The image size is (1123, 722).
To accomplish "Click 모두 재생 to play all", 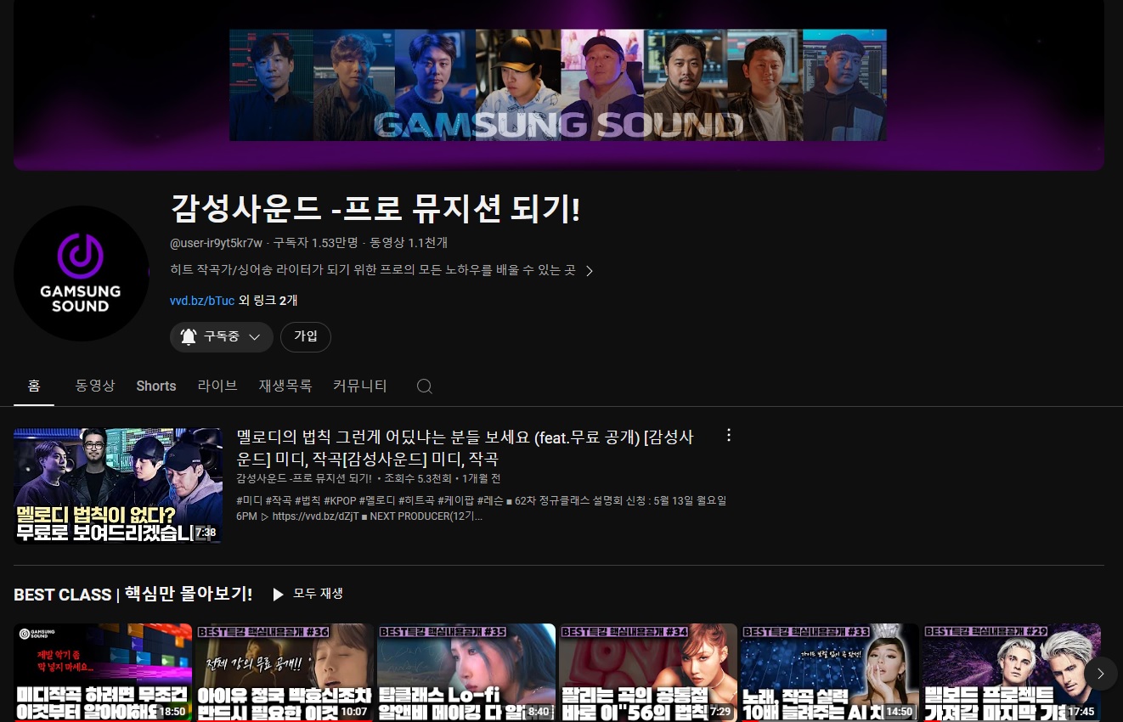I will (x=308, y=594).
